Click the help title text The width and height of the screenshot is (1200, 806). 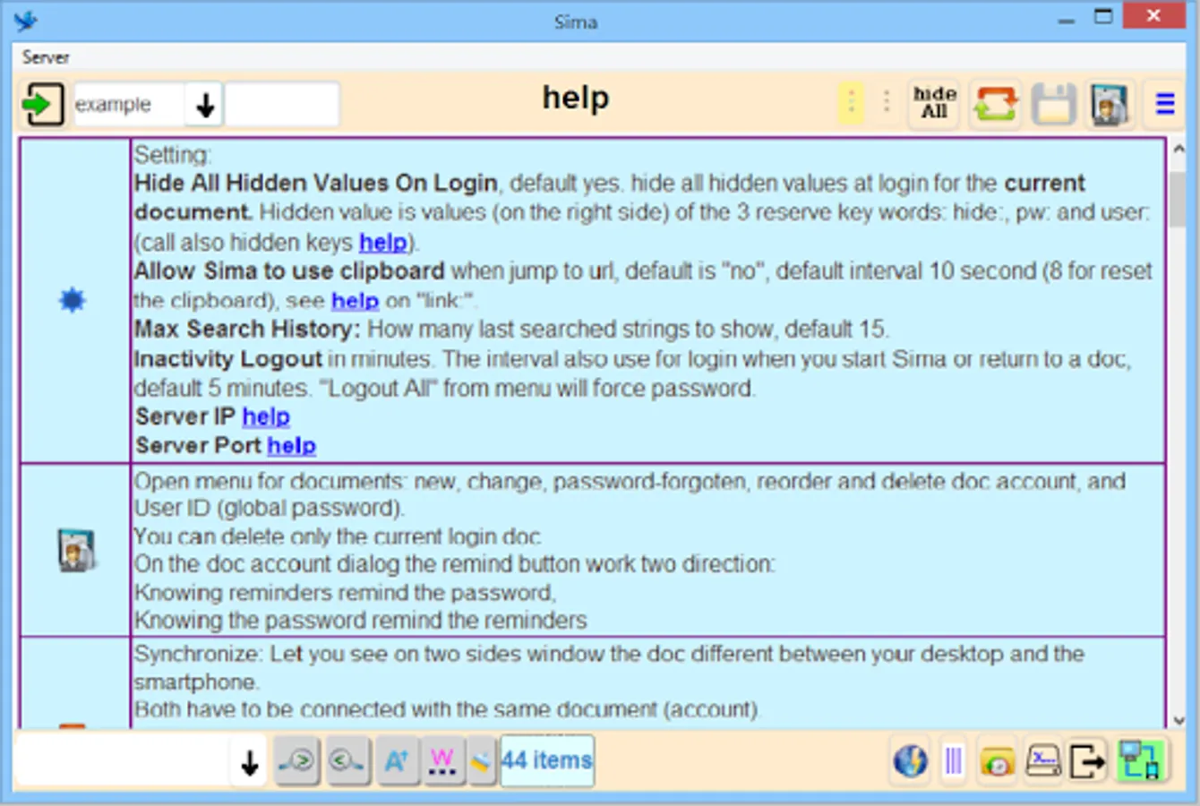click(576, 98)
